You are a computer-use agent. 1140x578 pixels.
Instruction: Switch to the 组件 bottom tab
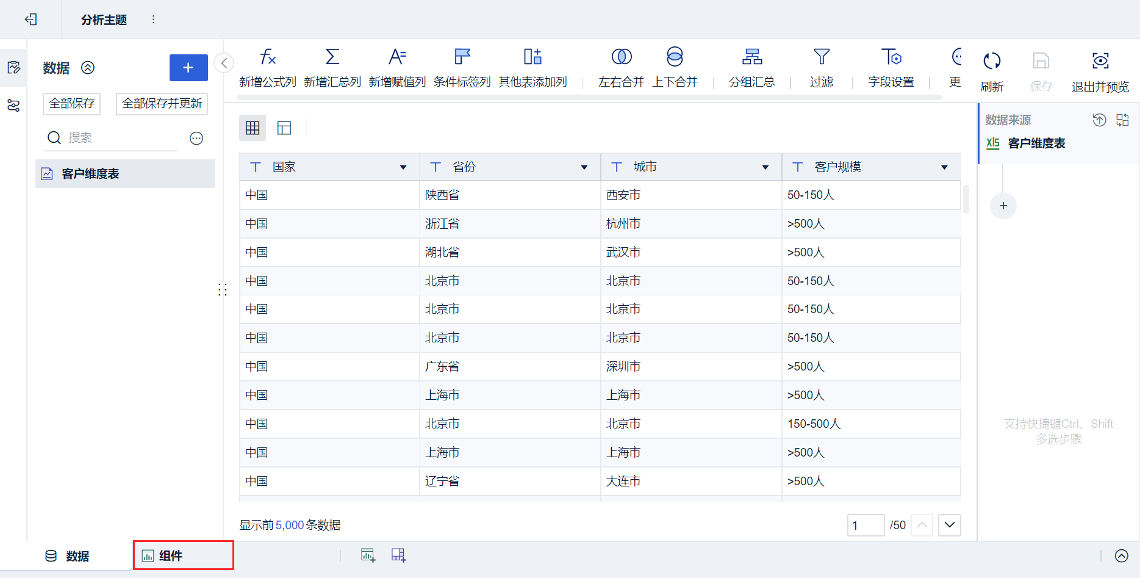tap(183, 555)
